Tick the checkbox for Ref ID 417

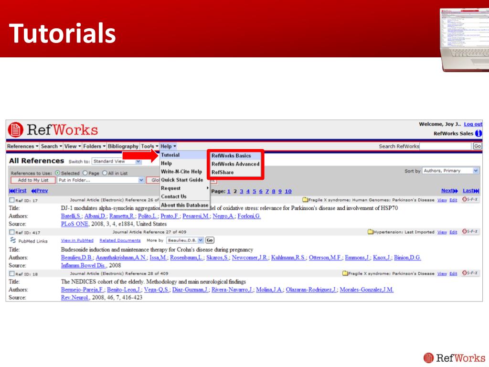[12, 232]
